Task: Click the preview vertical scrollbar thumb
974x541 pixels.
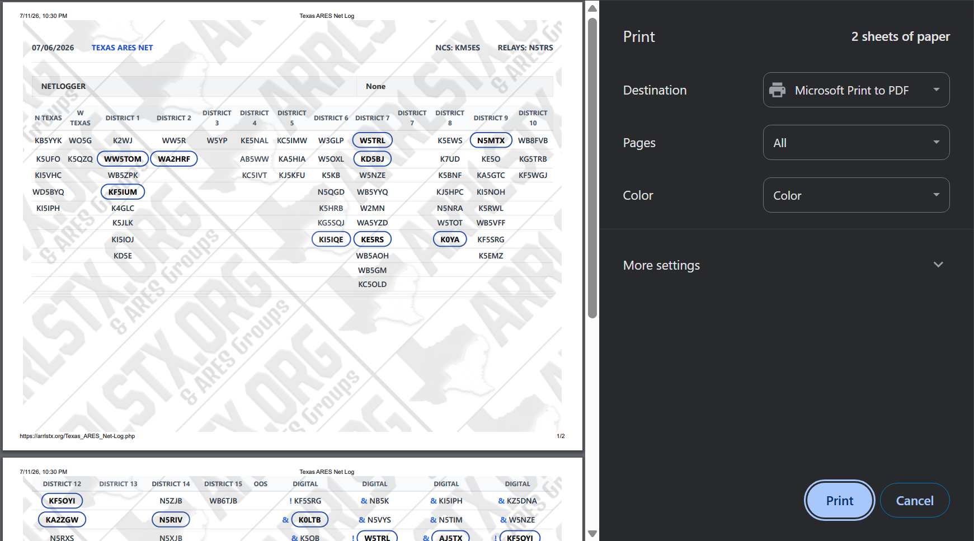Action: [592, 168]
